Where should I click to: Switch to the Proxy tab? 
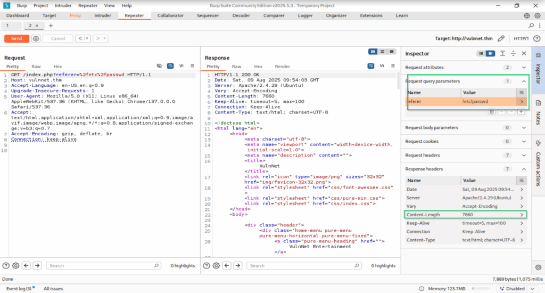75,15
